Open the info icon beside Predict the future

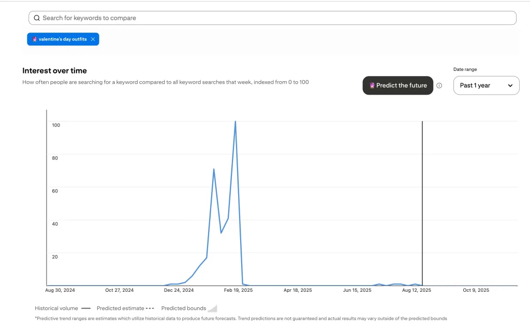(x=439, y=85)
